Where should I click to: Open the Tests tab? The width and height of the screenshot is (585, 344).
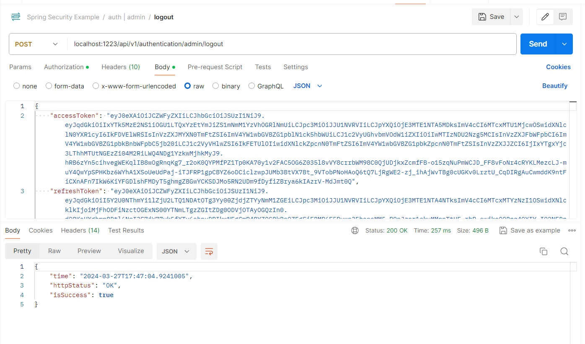point(263,67)
